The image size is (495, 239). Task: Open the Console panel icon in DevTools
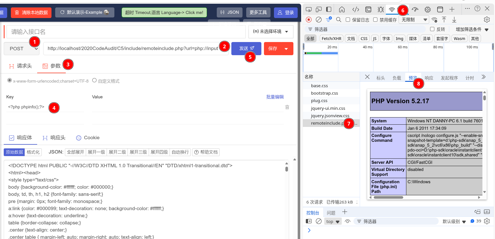pos(368,9)
